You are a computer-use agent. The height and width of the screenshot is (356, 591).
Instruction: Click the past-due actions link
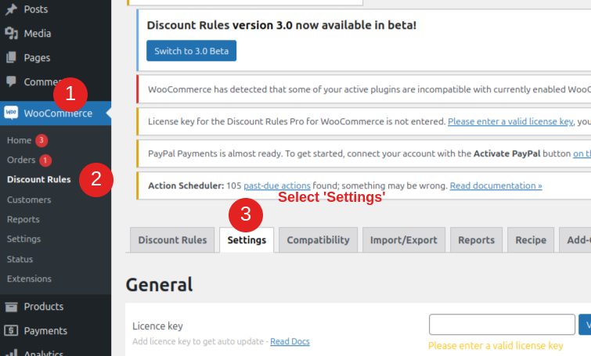tap(277, 185)
